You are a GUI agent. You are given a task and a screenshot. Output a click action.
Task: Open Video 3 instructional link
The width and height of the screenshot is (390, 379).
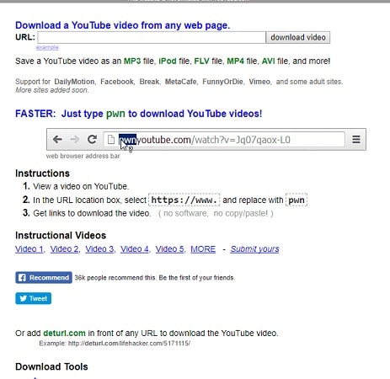coord(99,249)
